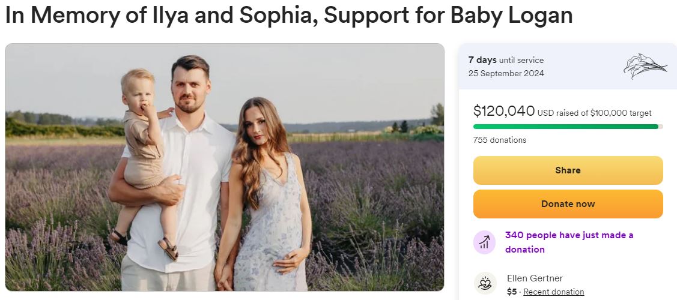This screenshot has height=300, width=677.
Task: Click the purple trending chart icon
Action: pyautogui.click(x=484, y=242)
